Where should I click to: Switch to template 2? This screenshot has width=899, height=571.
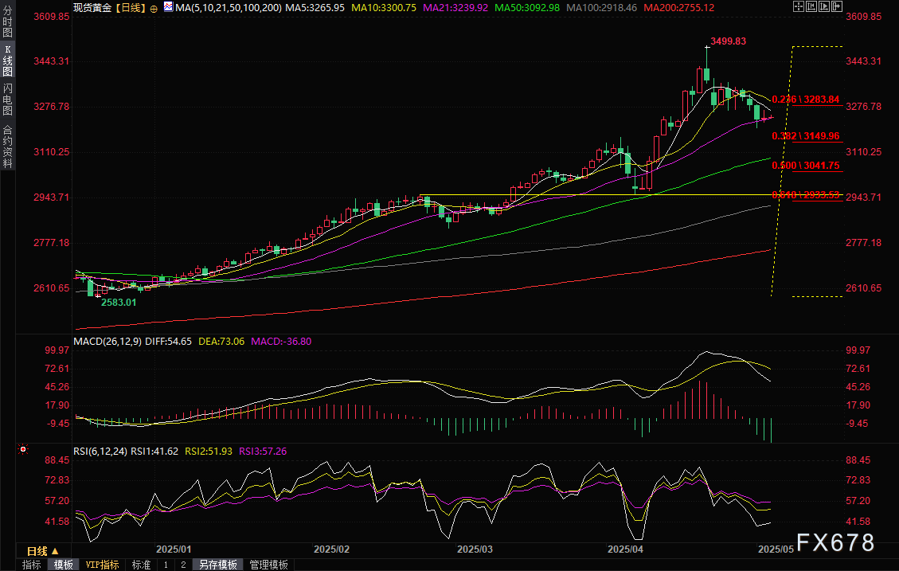tap(183, 565)
